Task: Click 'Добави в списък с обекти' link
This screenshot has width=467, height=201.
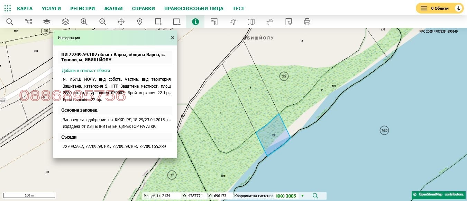Action: tap(86, 70)
